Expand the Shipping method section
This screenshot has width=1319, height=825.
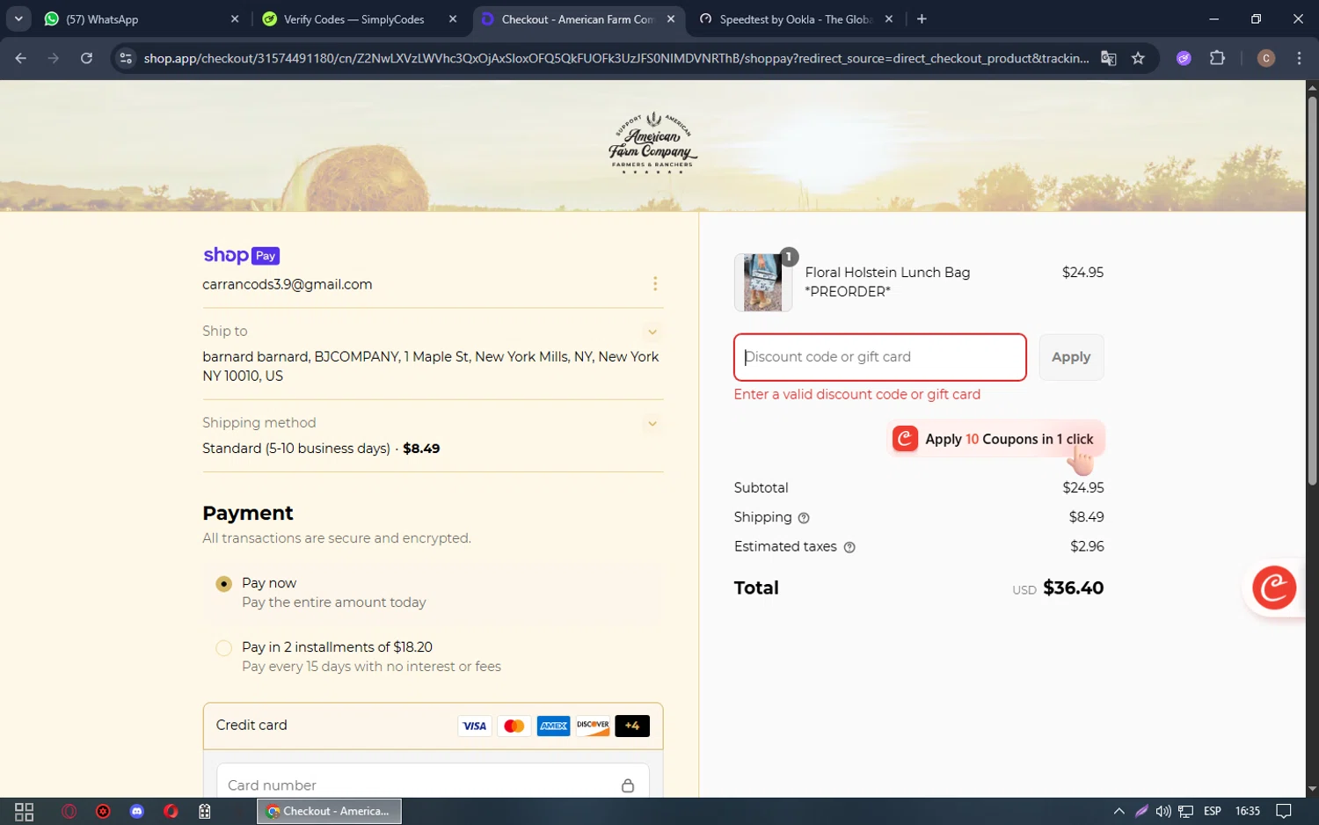tap(652, 423)
